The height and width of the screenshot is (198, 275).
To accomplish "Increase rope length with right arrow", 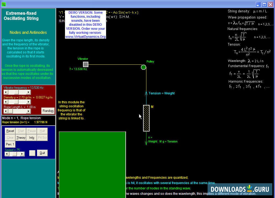I will [x=28, y=111].
